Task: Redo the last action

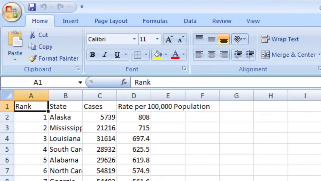Action: click(61, 7)
